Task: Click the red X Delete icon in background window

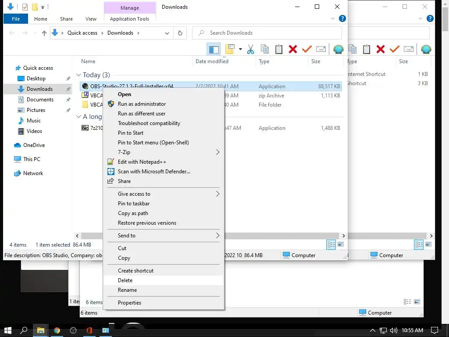Action: tap(381, 49)
